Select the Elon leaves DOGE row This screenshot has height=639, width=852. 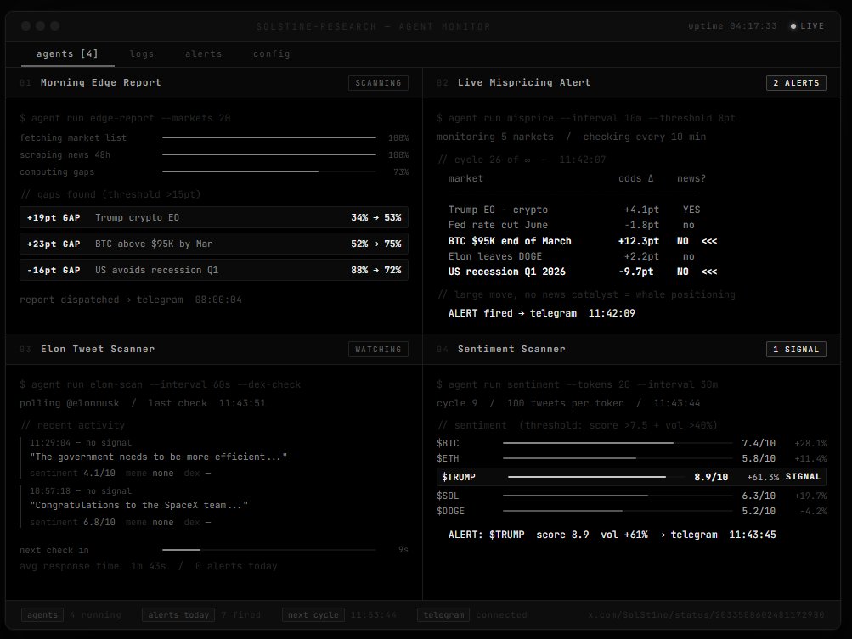pyautogui.click(x=572, y=256)
